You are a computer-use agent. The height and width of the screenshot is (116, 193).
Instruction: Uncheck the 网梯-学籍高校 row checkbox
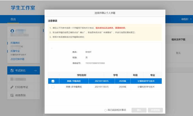click(53, 81)
